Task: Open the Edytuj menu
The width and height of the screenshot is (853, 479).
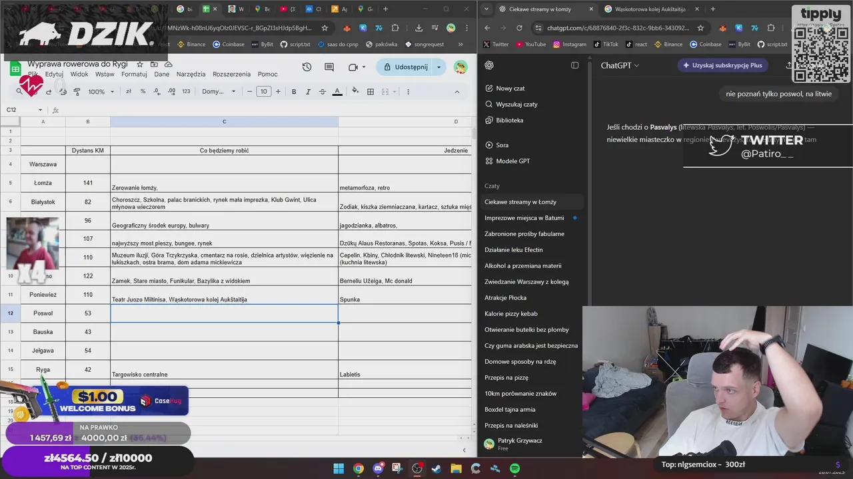Action: click(54, 75)
